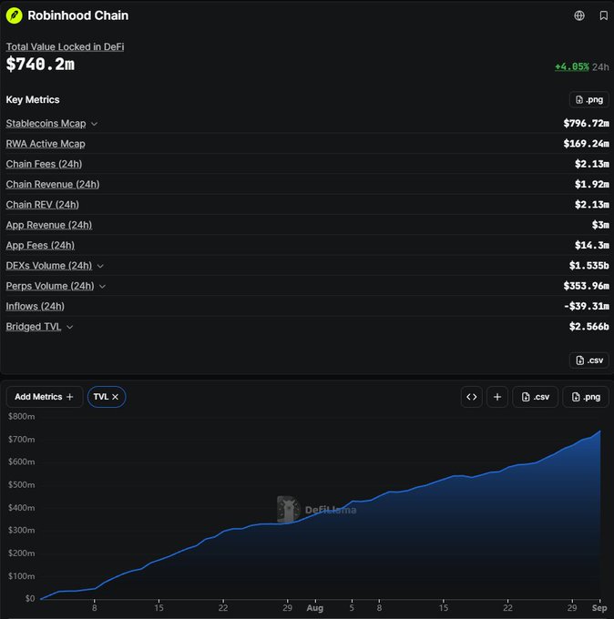Image resolution: width=614 pixels, height=619 pixels.
Task: Click the Robinhood Chain title text
Action: pos(77,15)
